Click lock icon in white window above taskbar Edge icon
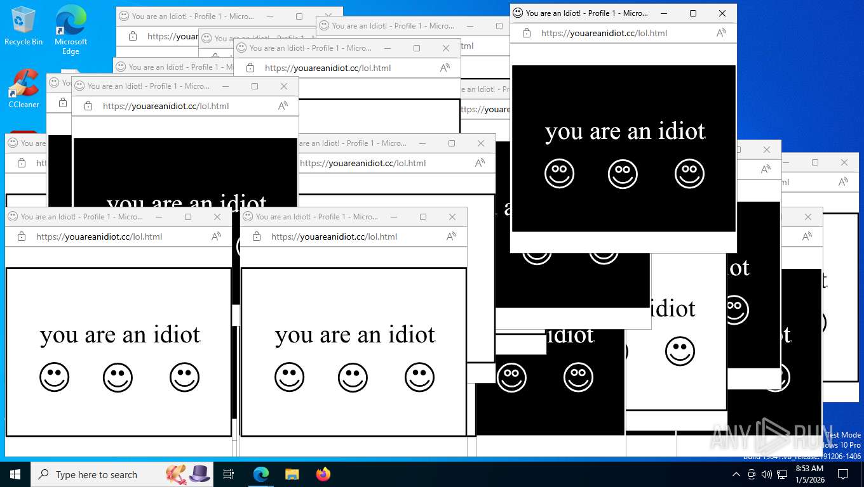 pos(257,237)
